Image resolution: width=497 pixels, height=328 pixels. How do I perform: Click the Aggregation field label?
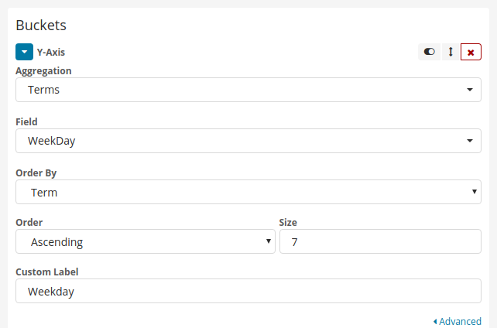(x=43, y=70)
